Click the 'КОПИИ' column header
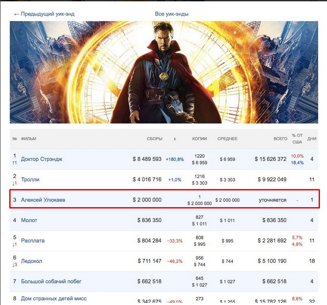 (199, 139)
